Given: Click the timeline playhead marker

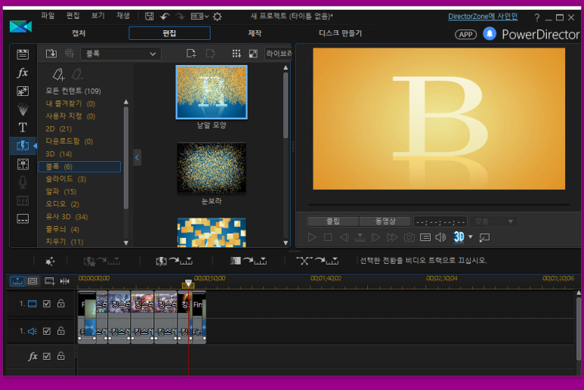Looking at the screenshot, I should coord(188,283).
